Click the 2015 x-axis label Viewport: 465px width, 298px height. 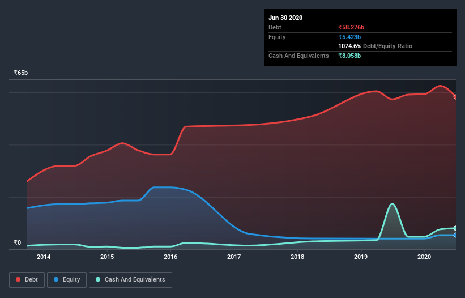tap(107, 257)
